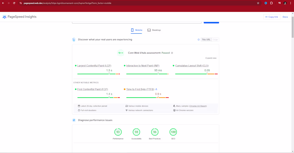Screen dimensions: 294x153
Task: Click the calendar icon for collection period
Action: click(x=79, y=106)
